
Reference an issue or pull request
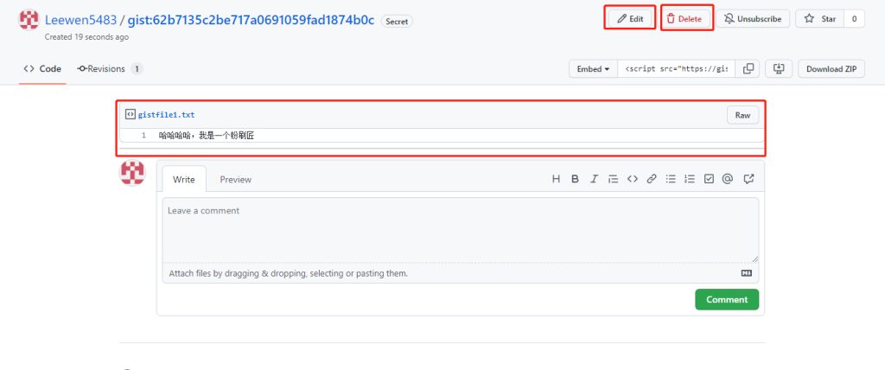tap(749, 179)
